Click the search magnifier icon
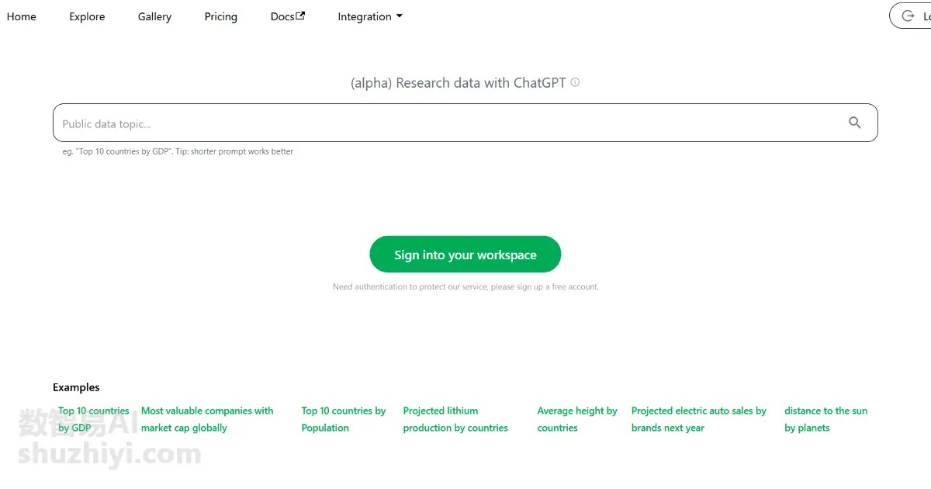931x489 pixels. click(855, 123)
